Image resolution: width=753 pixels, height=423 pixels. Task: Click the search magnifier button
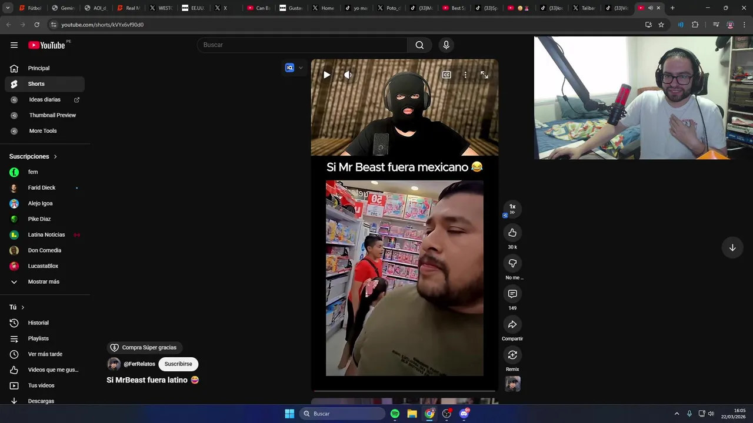click(419, 45)
